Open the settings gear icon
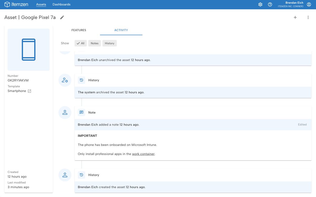This screenshot has height=197, width=316. [260, 4]
